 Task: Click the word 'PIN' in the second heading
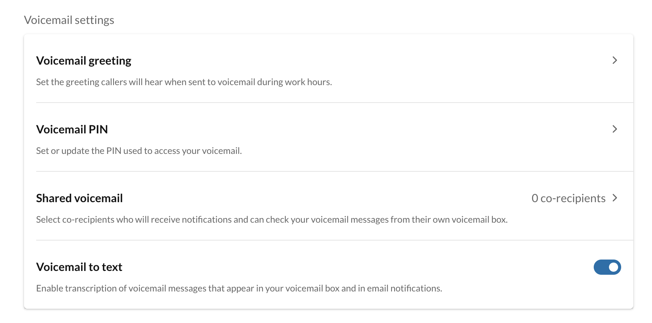tap(98, 130)
